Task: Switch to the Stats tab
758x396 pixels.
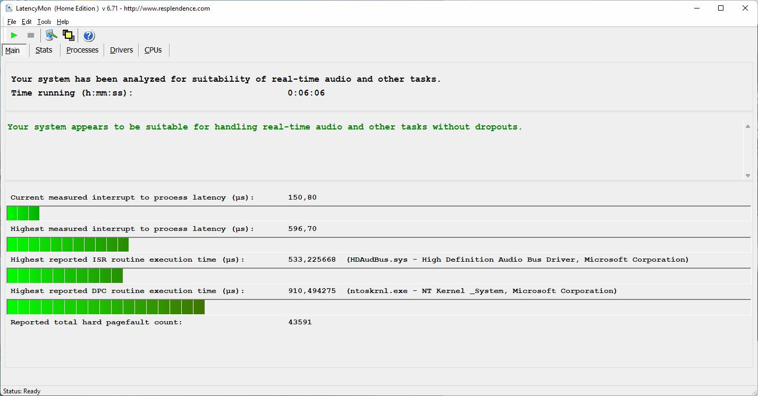Action: 44,50
